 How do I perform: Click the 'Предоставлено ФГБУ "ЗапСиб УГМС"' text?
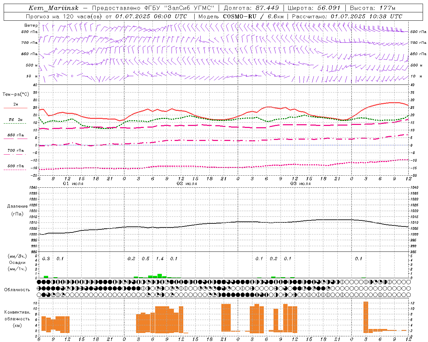pos(153,8)
